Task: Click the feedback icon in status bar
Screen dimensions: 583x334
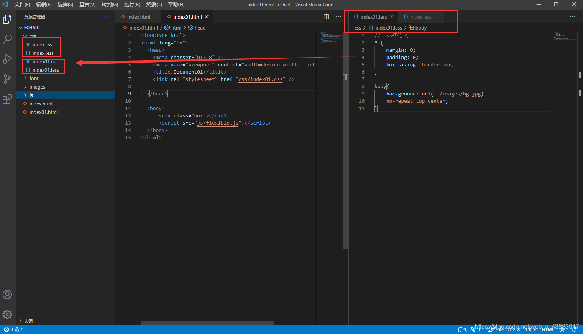Action: point(563,329)
